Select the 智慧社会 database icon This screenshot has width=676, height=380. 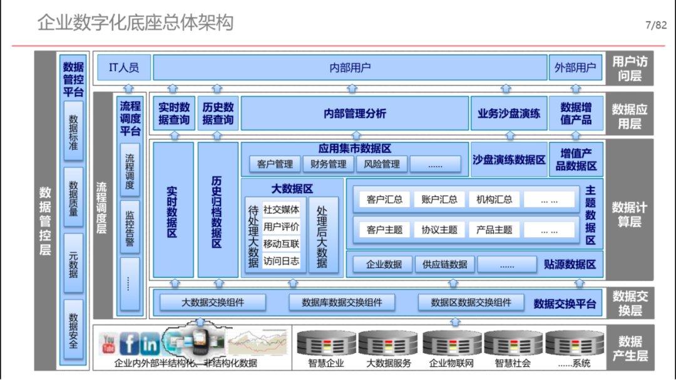[x=513, y=343]
